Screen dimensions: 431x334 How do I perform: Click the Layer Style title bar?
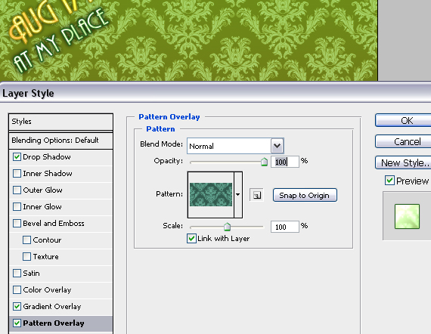click(215, 93)
